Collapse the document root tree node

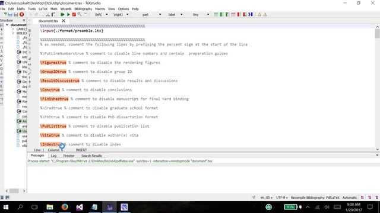(x=7, y=25)
